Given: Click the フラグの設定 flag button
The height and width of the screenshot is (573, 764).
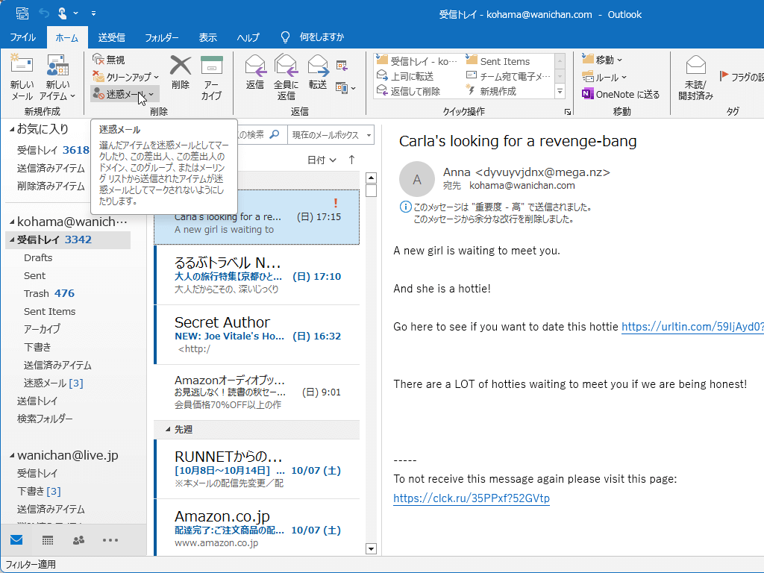Looking at the screenshot, I should 741,77.
